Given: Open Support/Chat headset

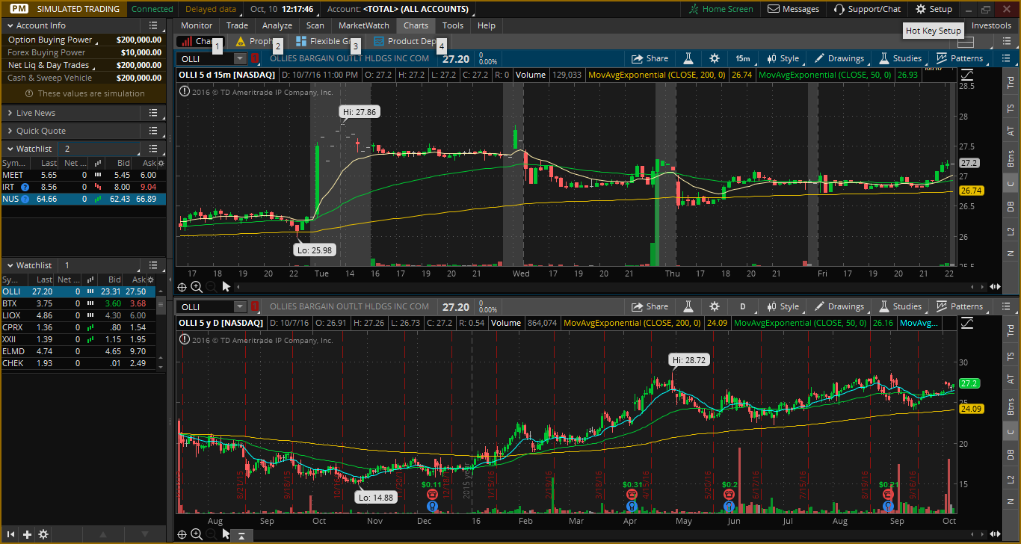Looking at the screenshot, I should [867, 9].
